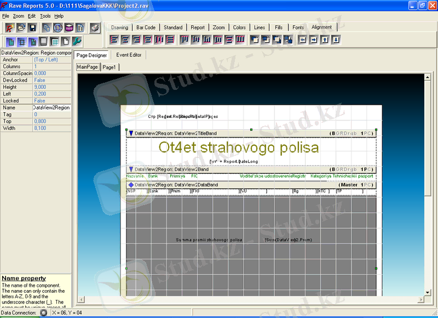Select the 'Ot4et strahovogo polisa' title text
Image resolution: width=438 pixels, height=318 pixels.
(x=239, y=147)
